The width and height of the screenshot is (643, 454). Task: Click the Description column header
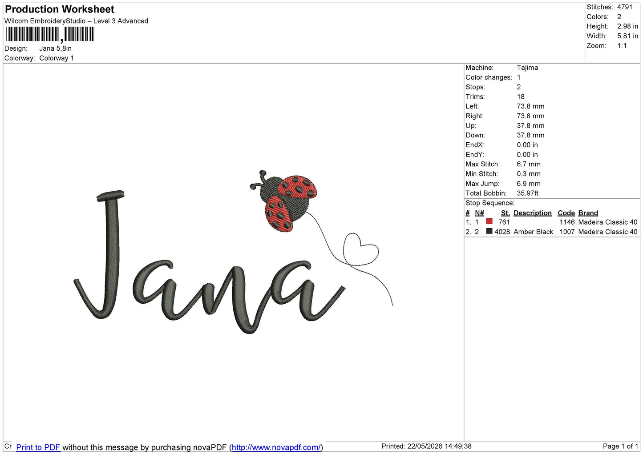pos(533,213)
